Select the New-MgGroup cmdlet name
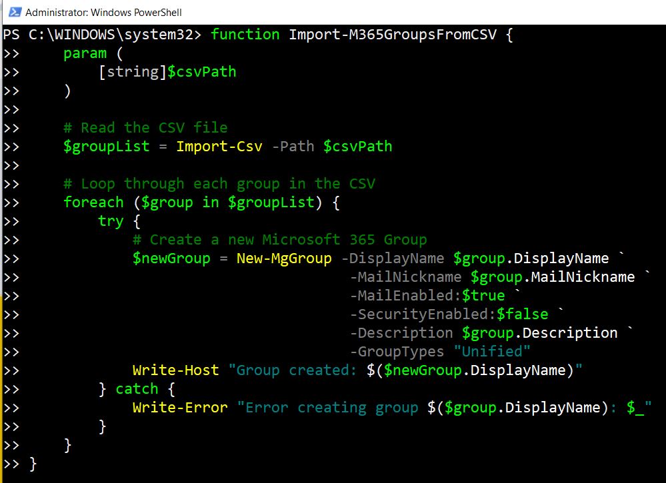This screenshot has width=666, height=483. point(284,258)
